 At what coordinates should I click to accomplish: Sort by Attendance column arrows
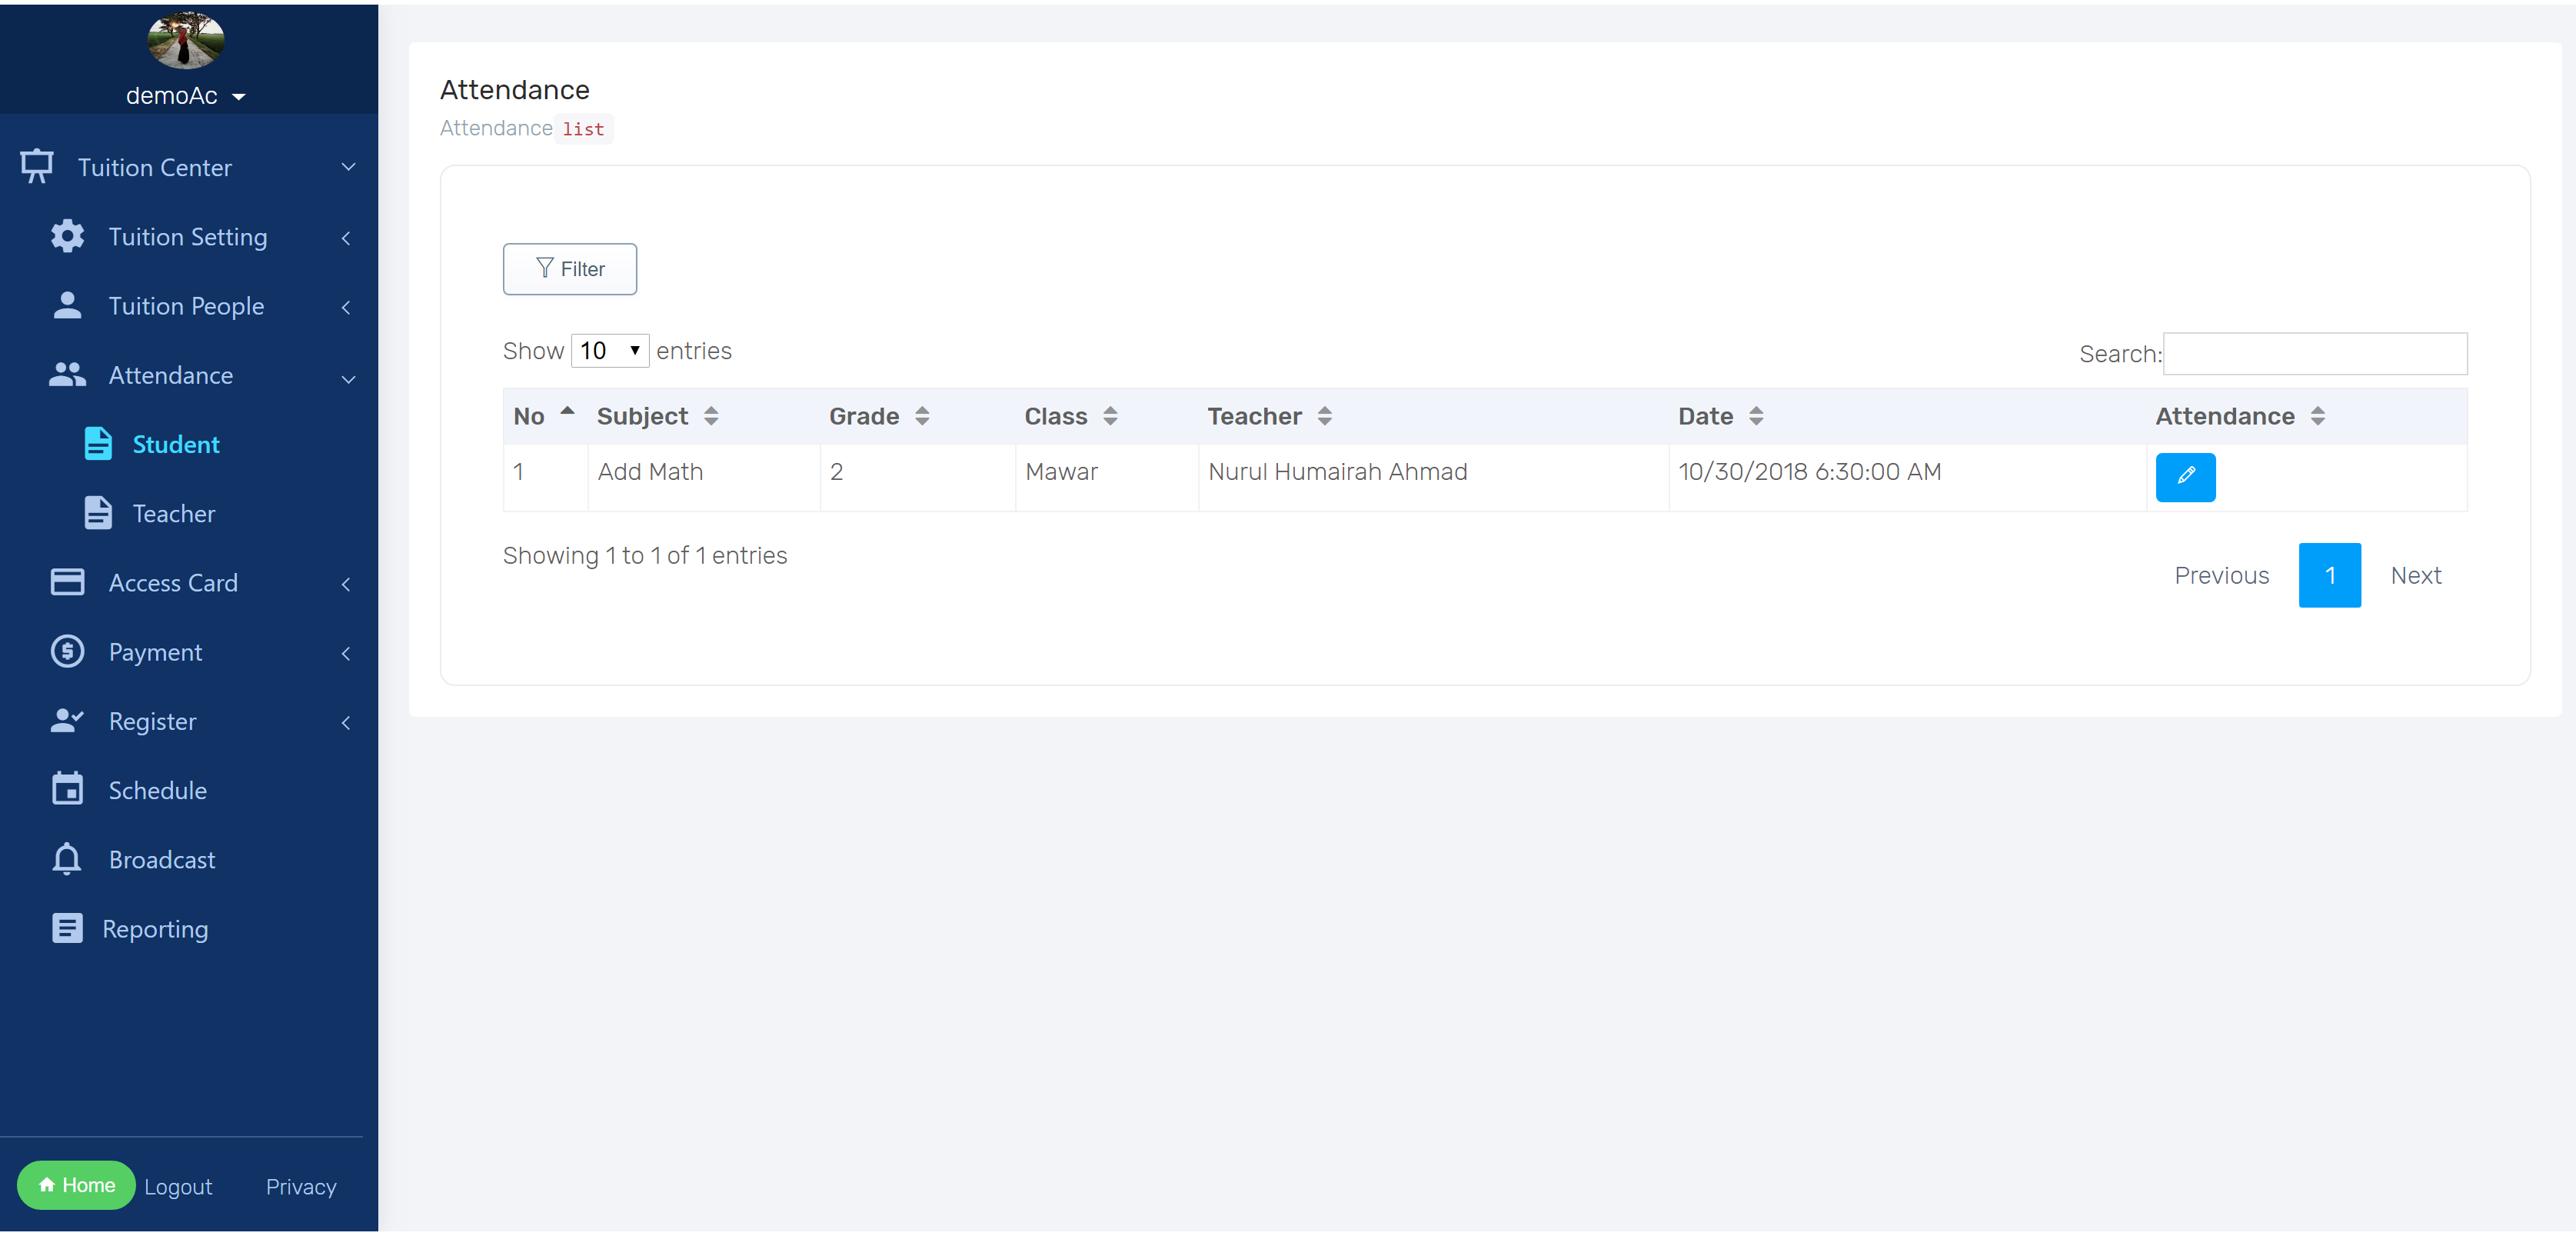(2317, 416)
